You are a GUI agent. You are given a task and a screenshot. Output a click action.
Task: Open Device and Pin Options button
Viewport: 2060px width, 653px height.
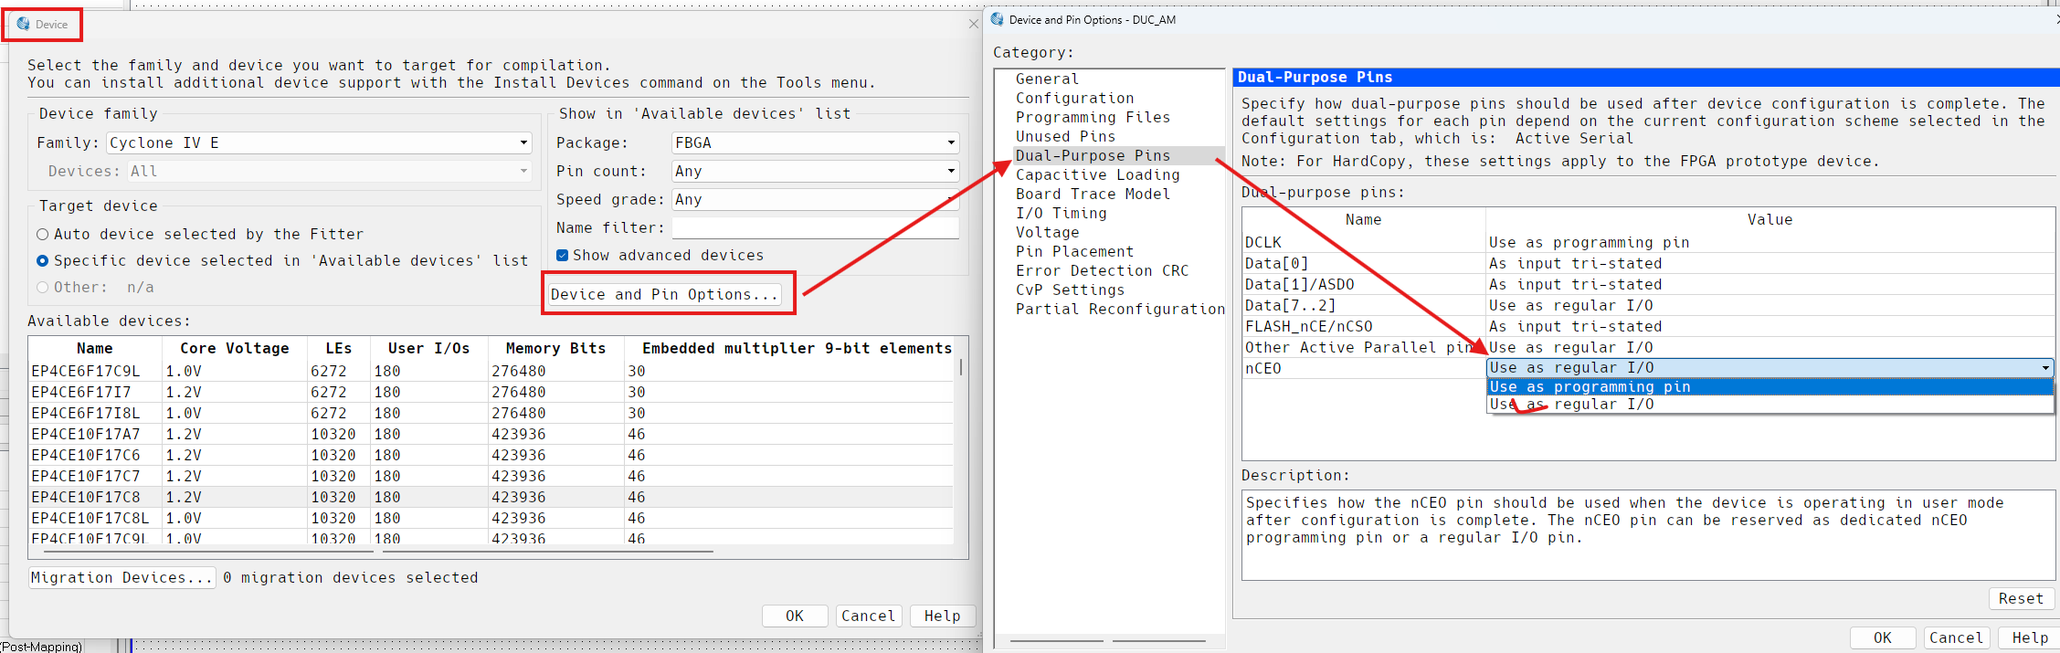click(664, 294)
